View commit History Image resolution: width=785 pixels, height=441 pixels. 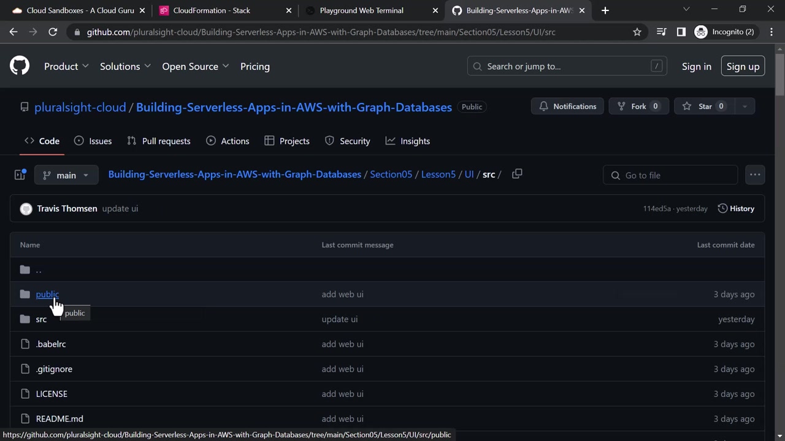coord(736,209)
